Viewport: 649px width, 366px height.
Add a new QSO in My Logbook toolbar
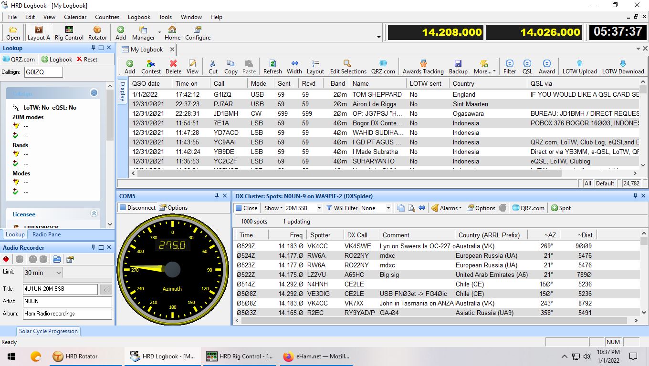click(130, 67)
